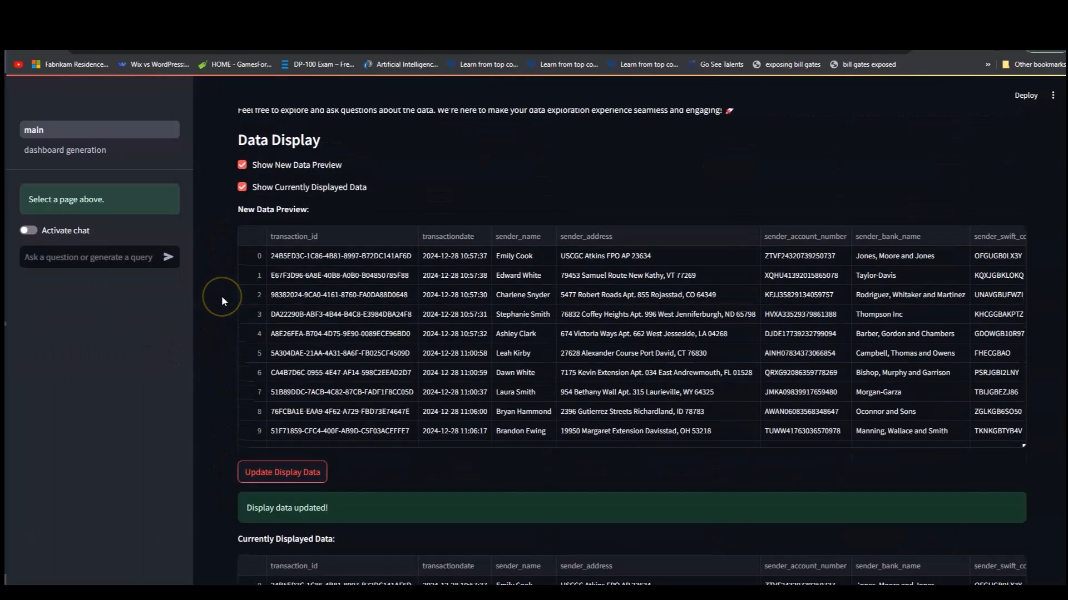The image size is (1068, 600).
Task: Click the Update Display Data button
Action: point(282,472)
